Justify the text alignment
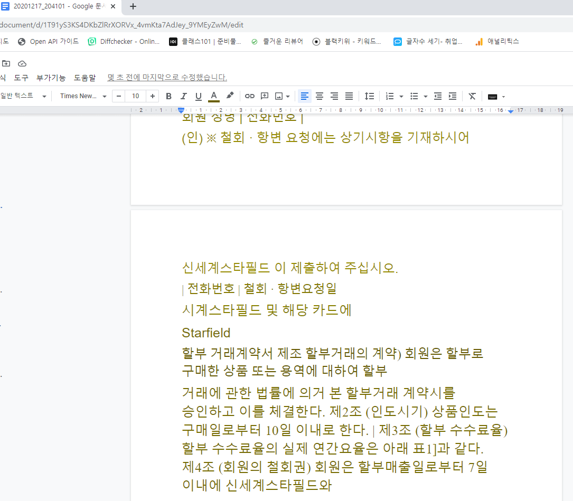Screen dimensions: 573x501 coord(350,96)
